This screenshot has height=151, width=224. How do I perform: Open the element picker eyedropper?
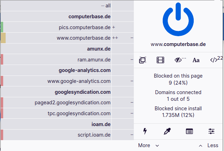pos(167,131)
